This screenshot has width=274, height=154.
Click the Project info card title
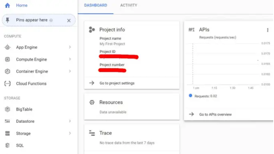point(112,30)
